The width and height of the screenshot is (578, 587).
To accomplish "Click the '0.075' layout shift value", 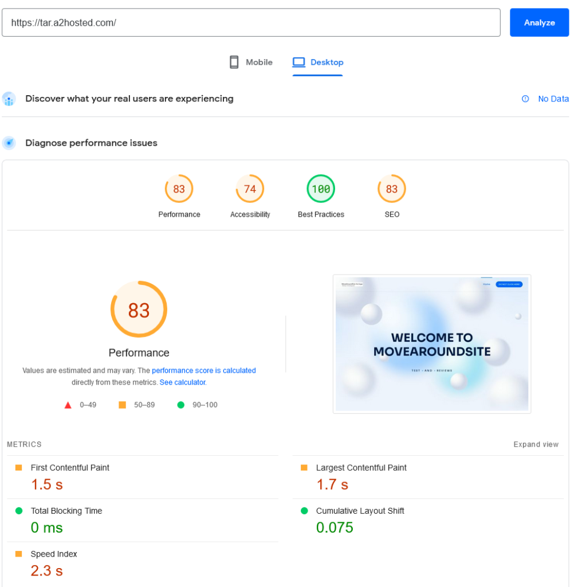I will click(335, 527).
